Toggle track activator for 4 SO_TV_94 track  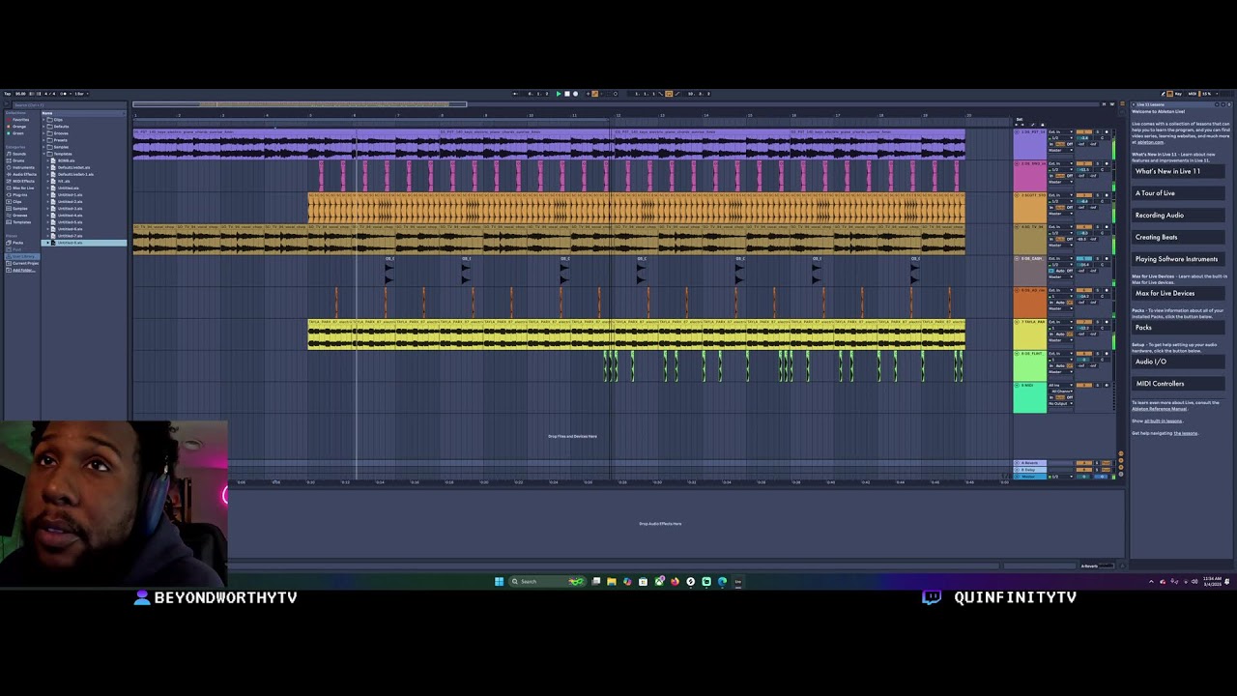tap(1084, 227)
